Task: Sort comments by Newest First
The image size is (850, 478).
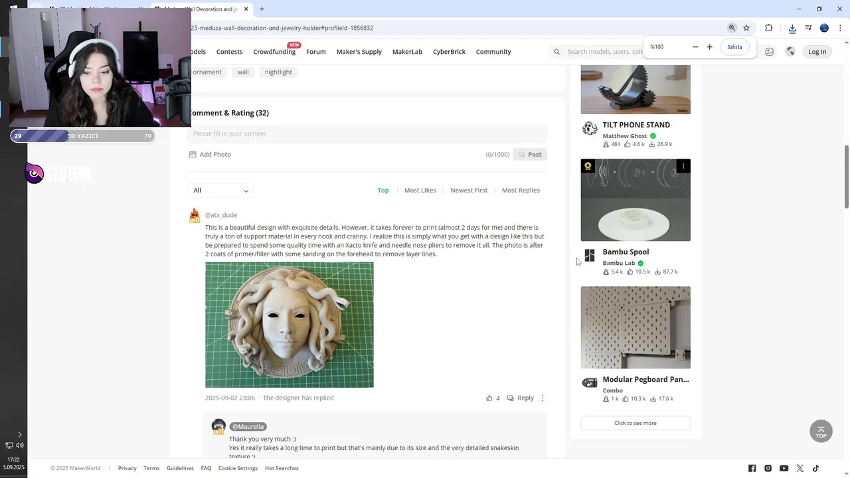Action: (x=469, y=191)
